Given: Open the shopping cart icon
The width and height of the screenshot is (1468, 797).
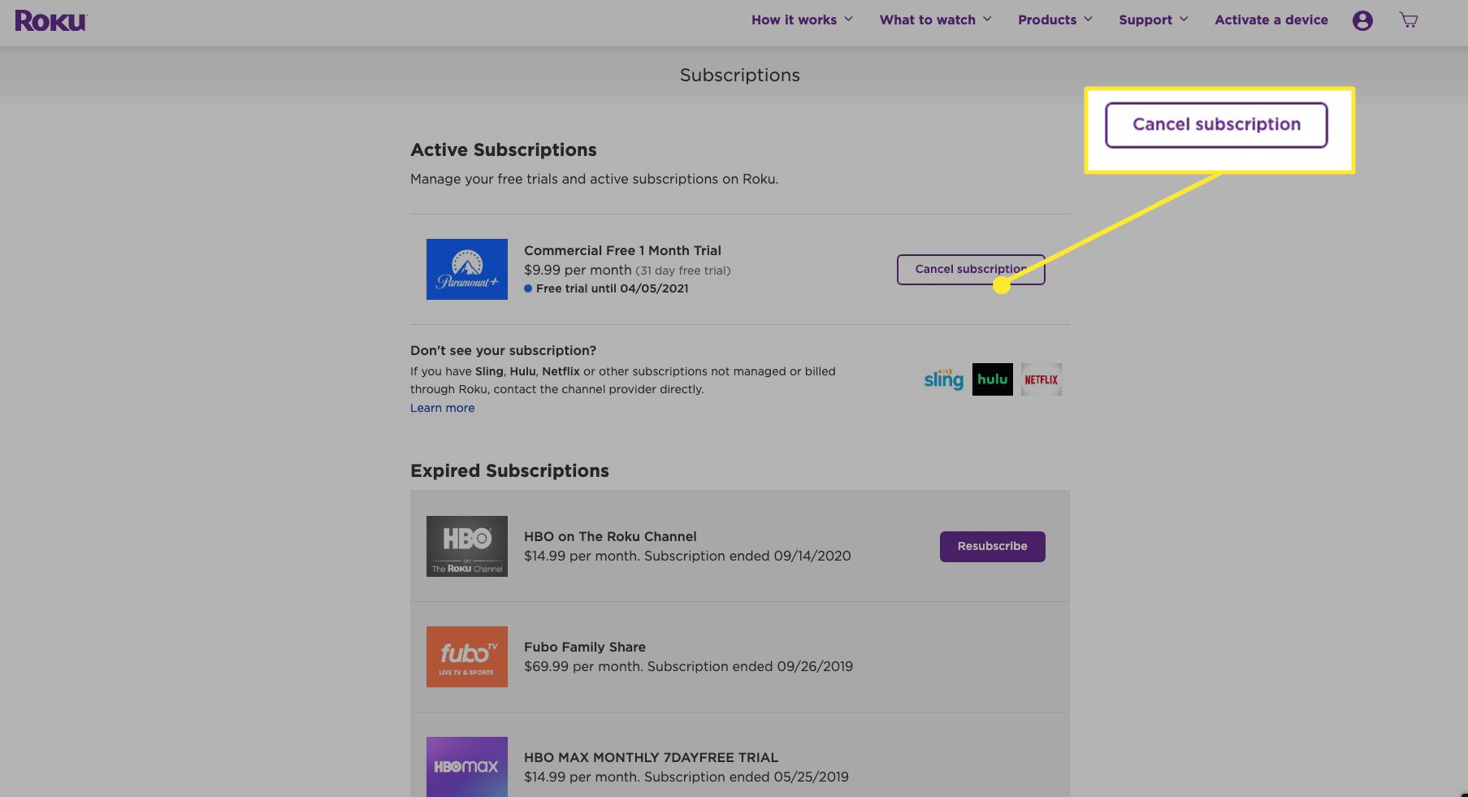Looking at the screenshot, I should 1409,20.
